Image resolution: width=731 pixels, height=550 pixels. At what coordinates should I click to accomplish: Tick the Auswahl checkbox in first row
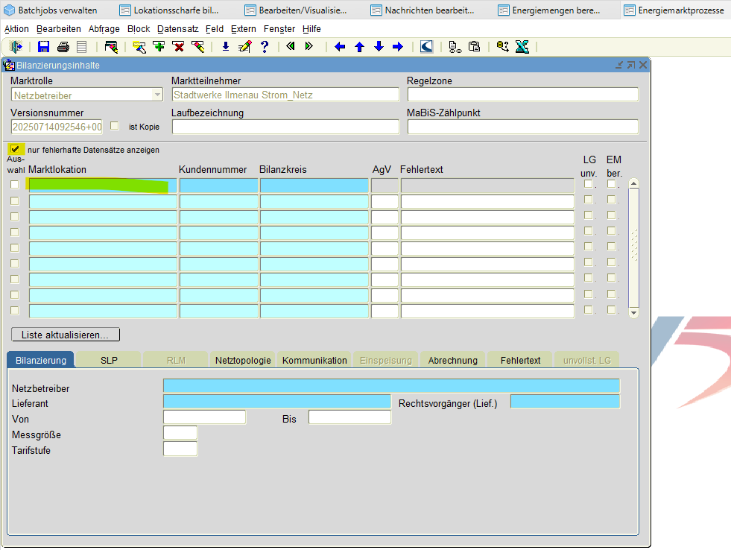[x=15, y=185]
